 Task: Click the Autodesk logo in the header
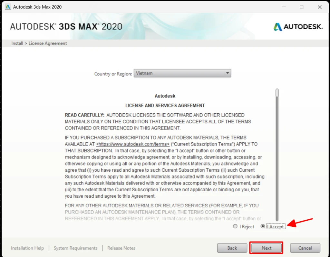[x=298, y=27]
